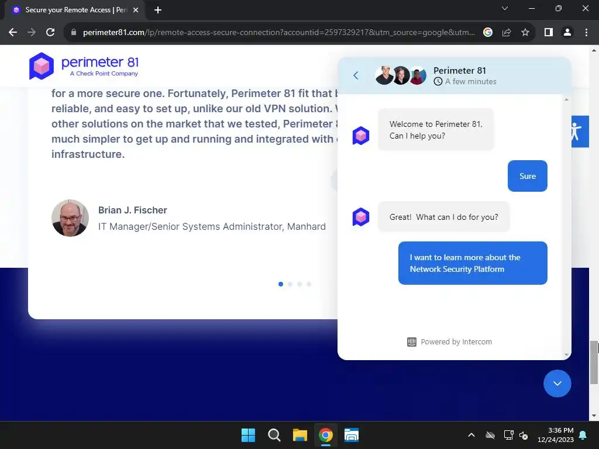Open the notification bell
Viewport: 599px width, 449px height.
tap(583, 435)
